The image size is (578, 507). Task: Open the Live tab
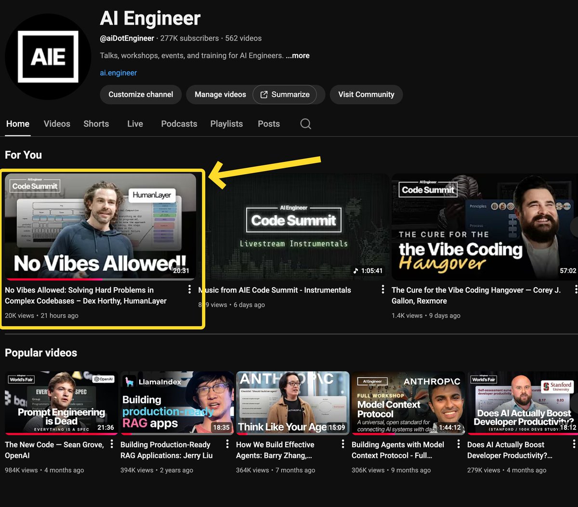[x=135, y=124]
